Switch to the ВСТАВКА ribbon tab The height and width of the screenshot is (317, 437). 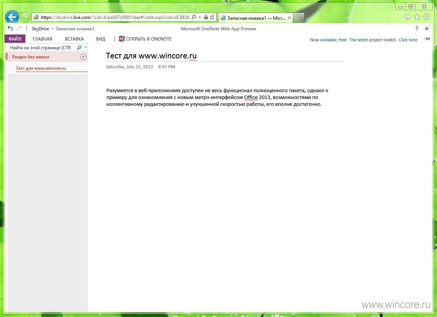(x=75, y=39)
